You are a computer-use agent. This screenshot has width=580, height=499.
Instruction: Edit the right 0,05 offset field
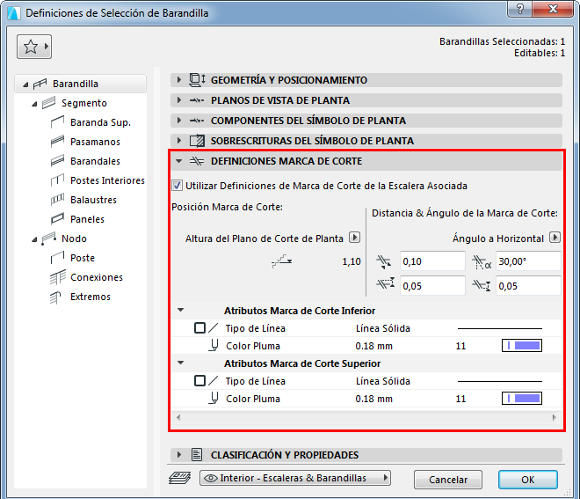[x=528, y=286]
